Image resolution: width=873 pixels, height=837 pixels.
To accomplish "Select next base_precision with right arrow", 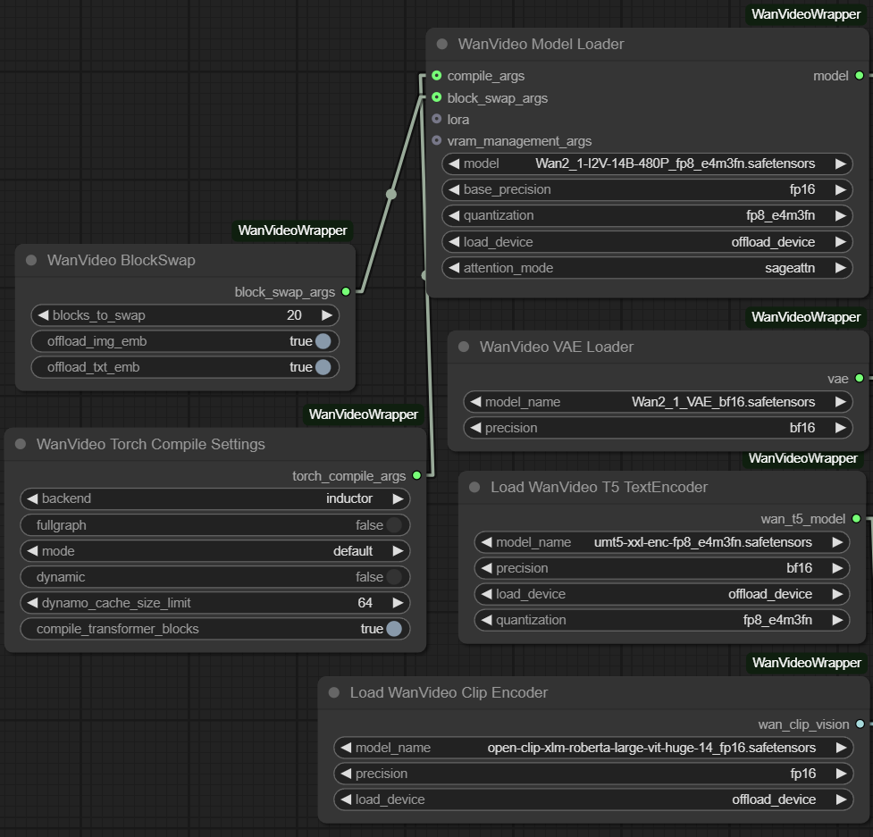I will click(841, 189).
